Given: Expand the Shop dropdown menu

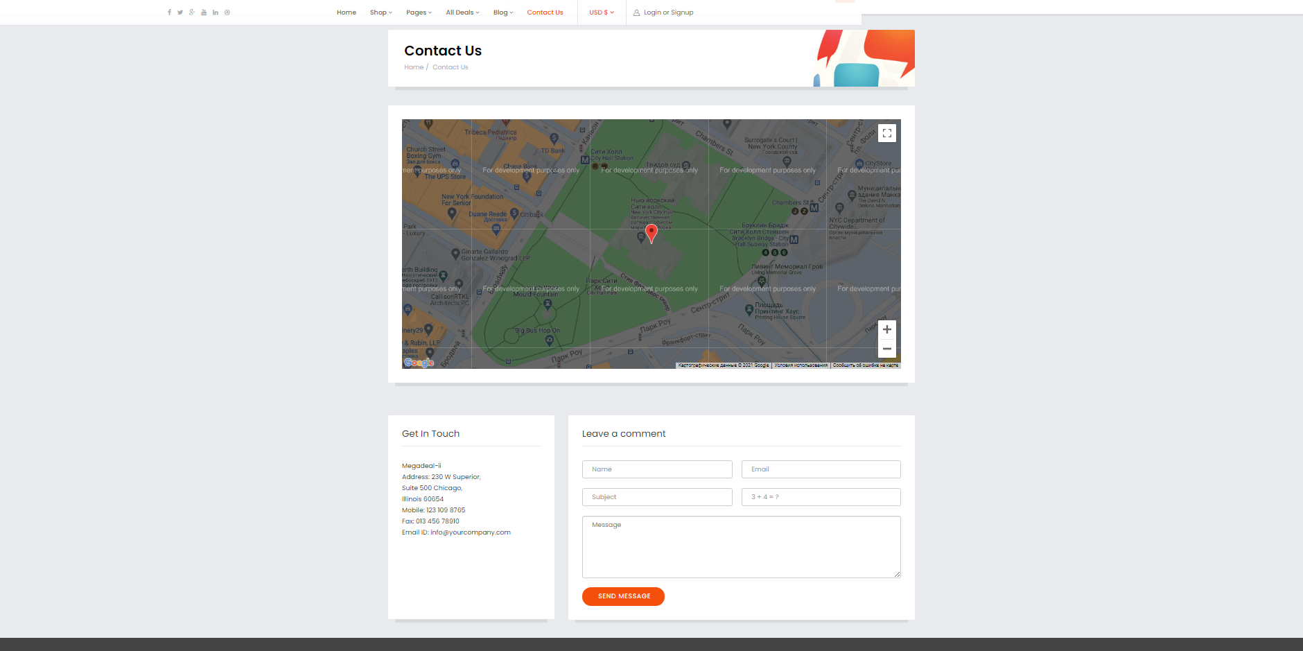Looking at the screenshot, I should coord(381,12).
